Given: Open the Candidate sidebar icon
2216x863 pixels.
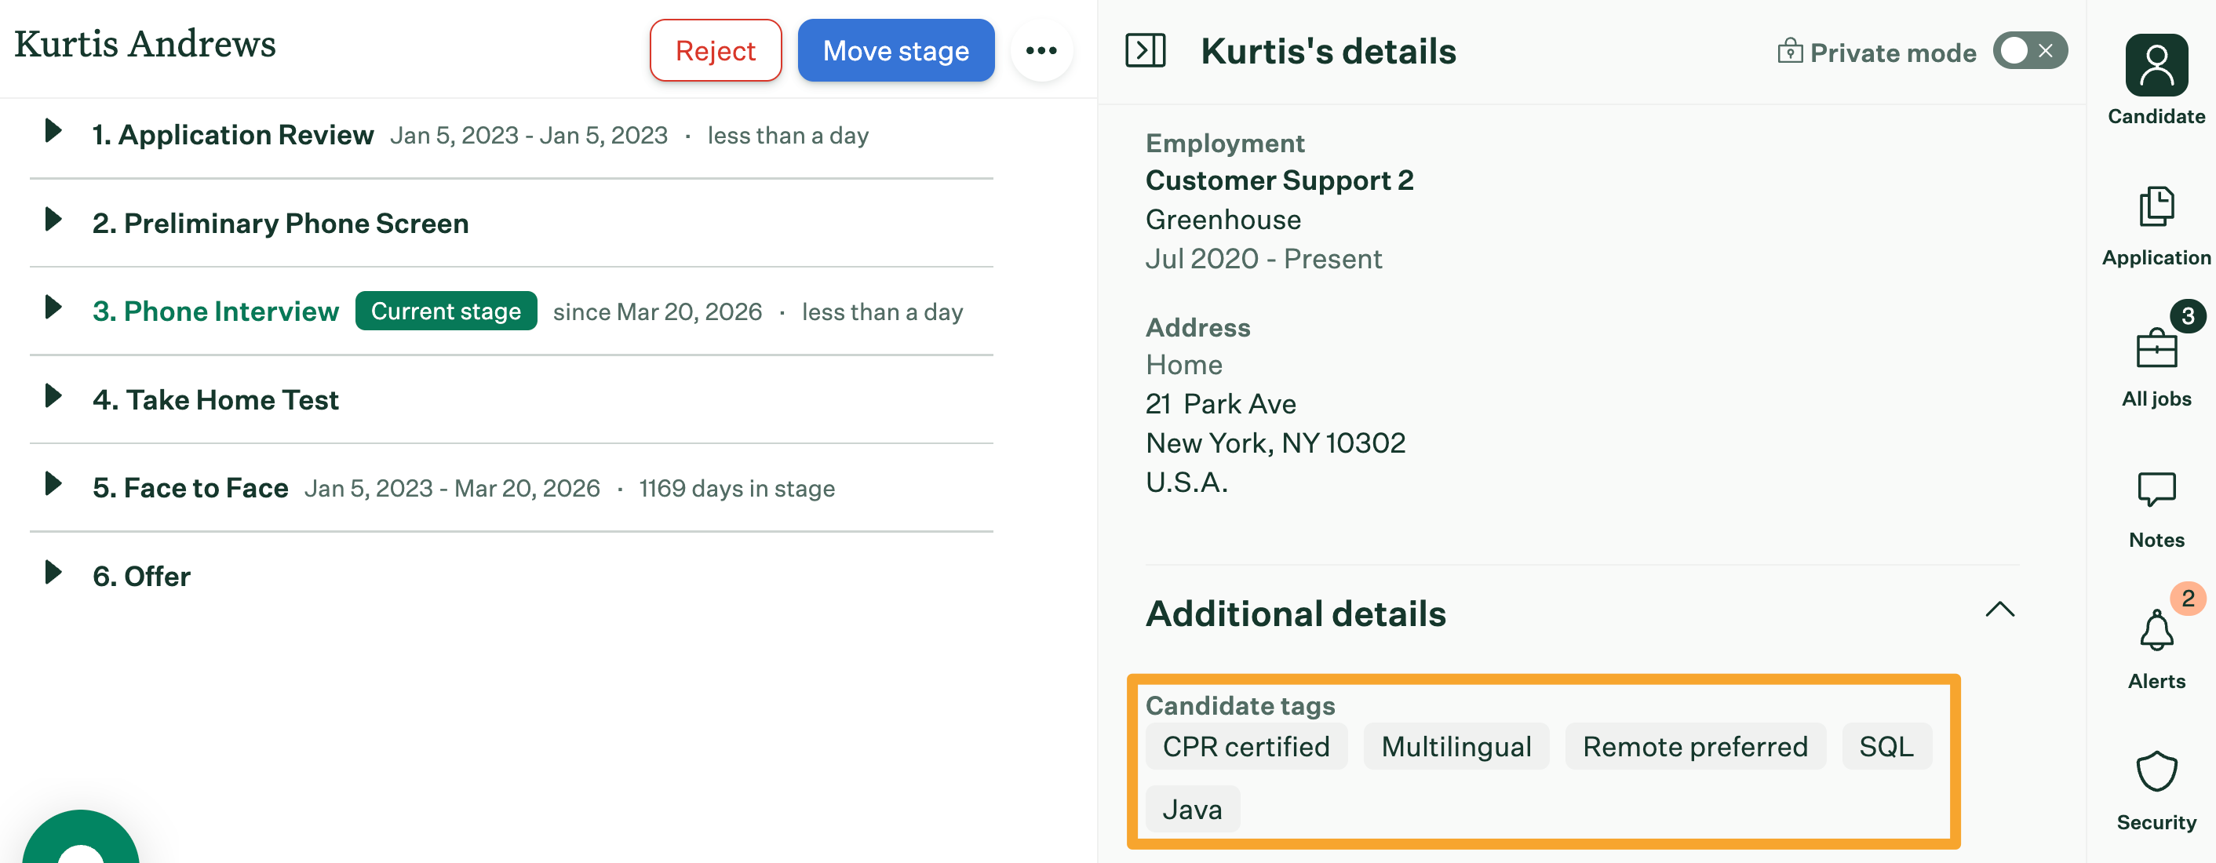Looking at the screenshot, I should pyautogui.click(x=2156, y=66).
